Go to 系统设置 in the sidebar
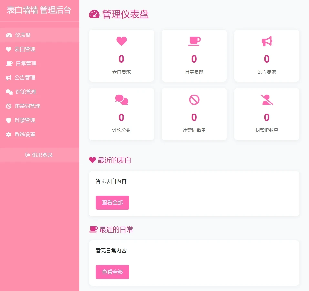 [25, 135]
